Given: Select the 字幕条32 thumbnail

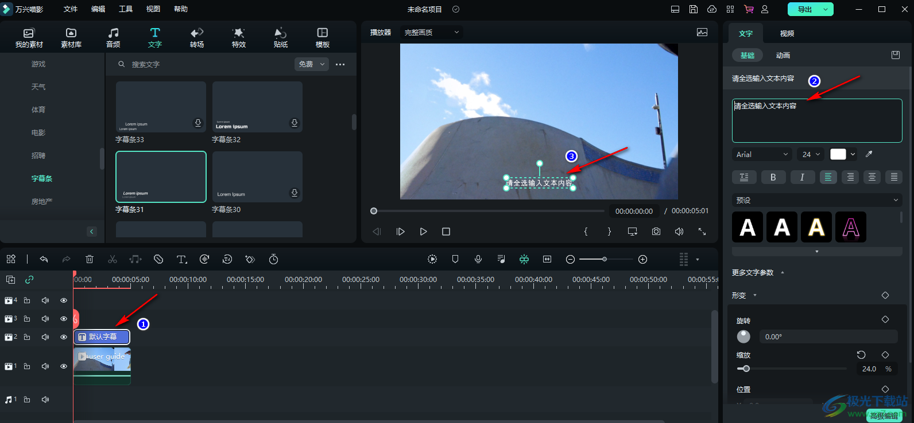Looking at the screenshot, I should click(257, 107).
